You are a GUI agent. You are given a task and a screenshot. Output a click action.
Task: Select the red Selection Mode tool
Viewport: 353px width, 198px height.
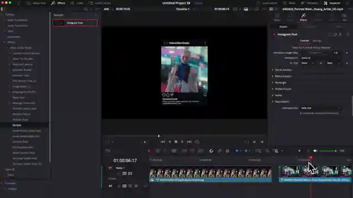(149, 151)
